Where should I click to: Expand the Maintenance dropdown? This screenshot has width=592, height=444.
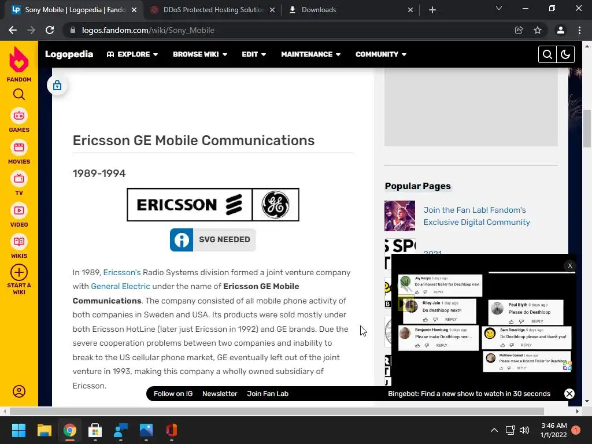tap(310, 54)
